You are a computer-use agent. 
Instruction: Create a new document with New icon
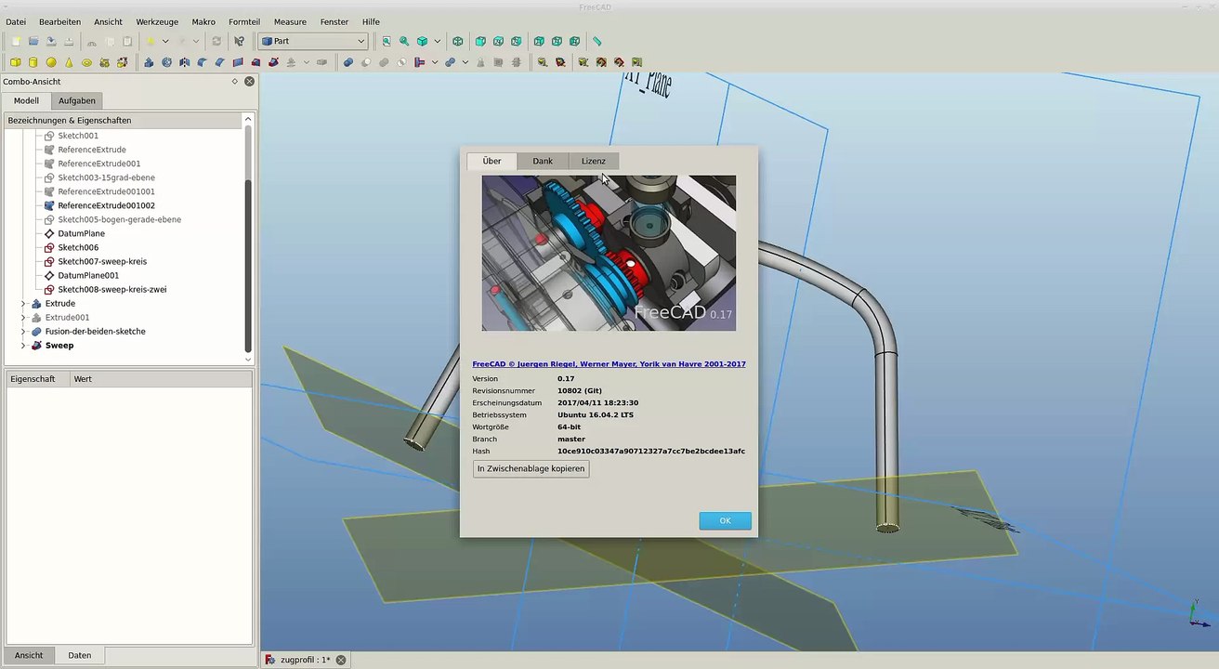(x=16, y=41)
